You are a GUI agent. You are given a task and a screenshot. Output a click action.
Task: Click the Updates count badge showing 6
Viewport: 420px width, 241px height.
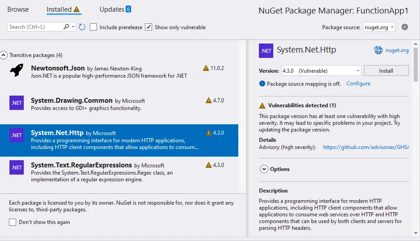[x=128, y=9]
